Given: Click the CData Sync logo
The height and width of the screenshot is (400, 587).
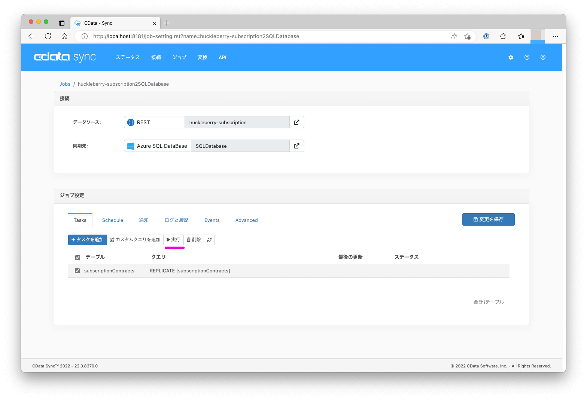Looking at the screenshot, I should [x=65, y=57].
